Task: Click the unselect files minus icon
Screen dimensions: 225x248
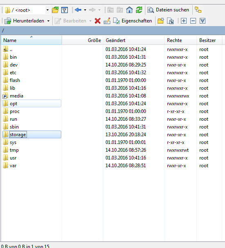Action: tap(193, 21)
